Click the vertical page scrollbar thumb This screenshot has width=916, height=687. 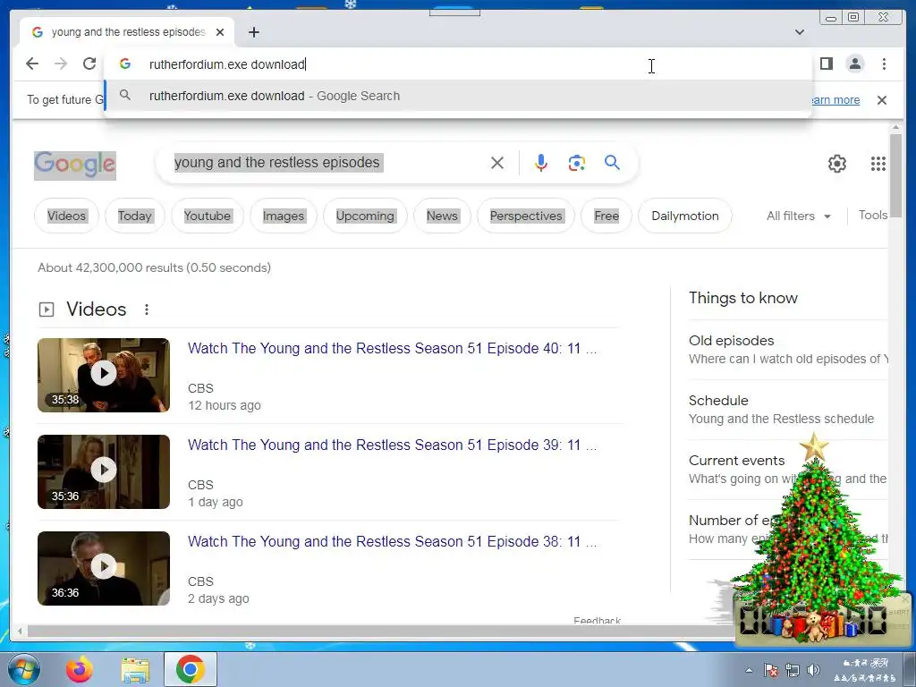pyautogui.click(x=895, y=175)
